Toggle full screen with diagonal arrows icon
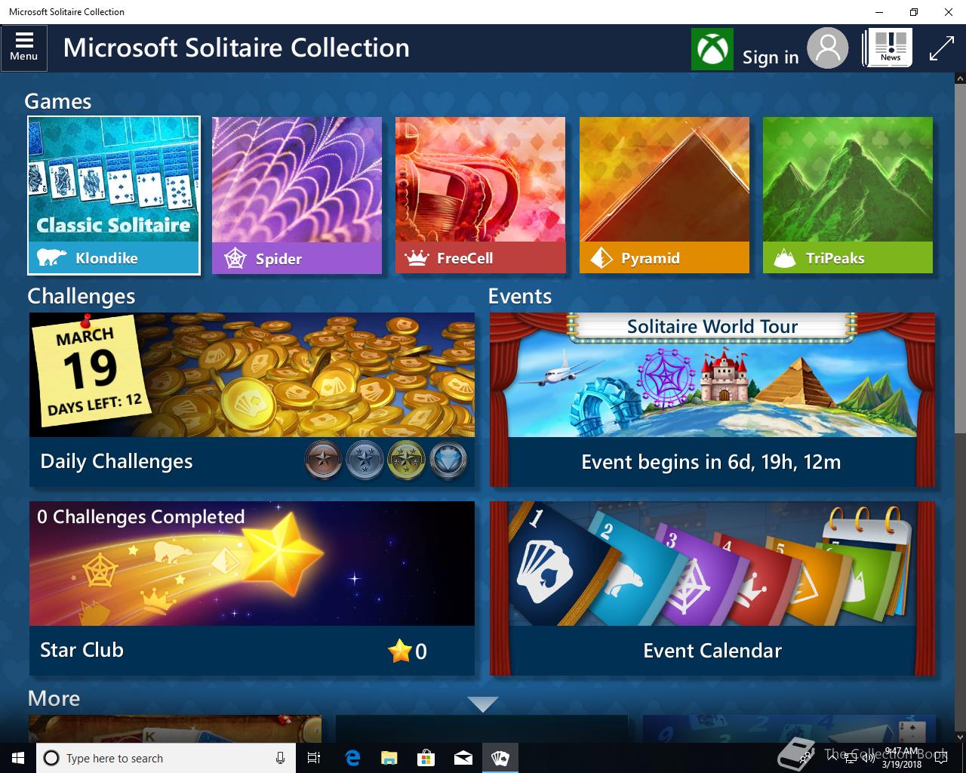The height and width of the screenshot is (773, 966). point(942,48)
